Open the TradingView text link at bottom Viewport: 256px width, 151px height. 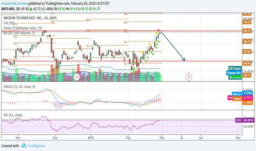click(37, 146)
